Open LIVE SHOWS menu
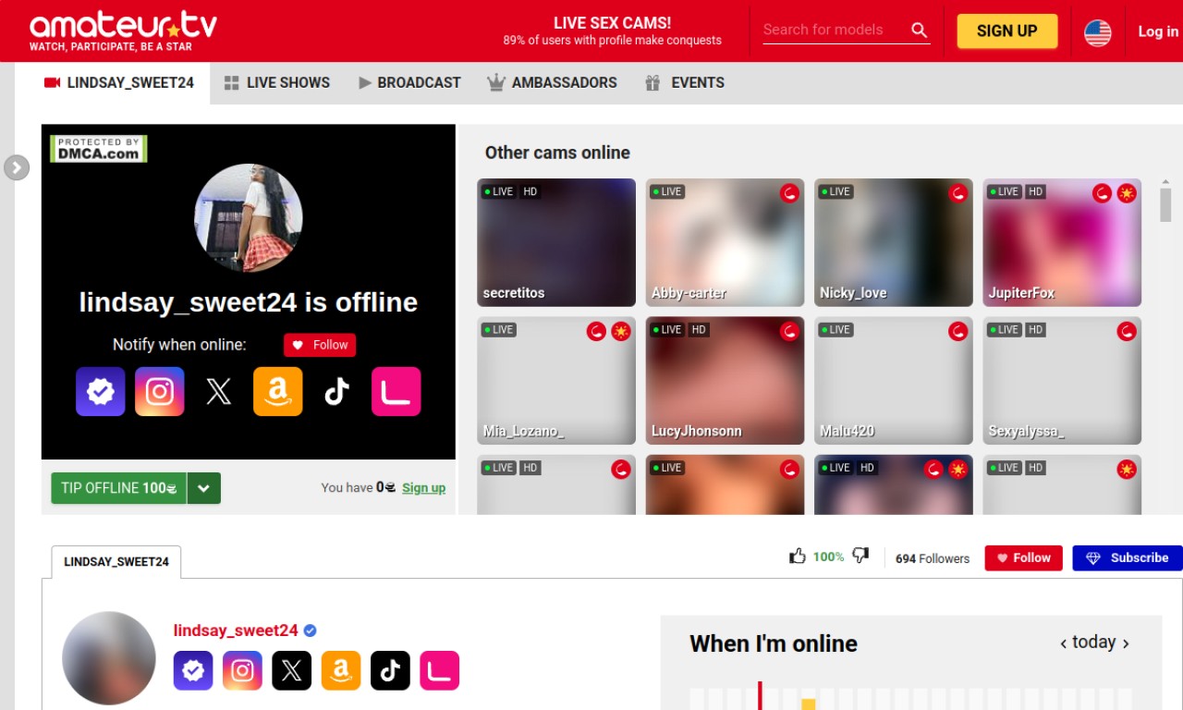1183x710 pixels. tap(276, 82)
